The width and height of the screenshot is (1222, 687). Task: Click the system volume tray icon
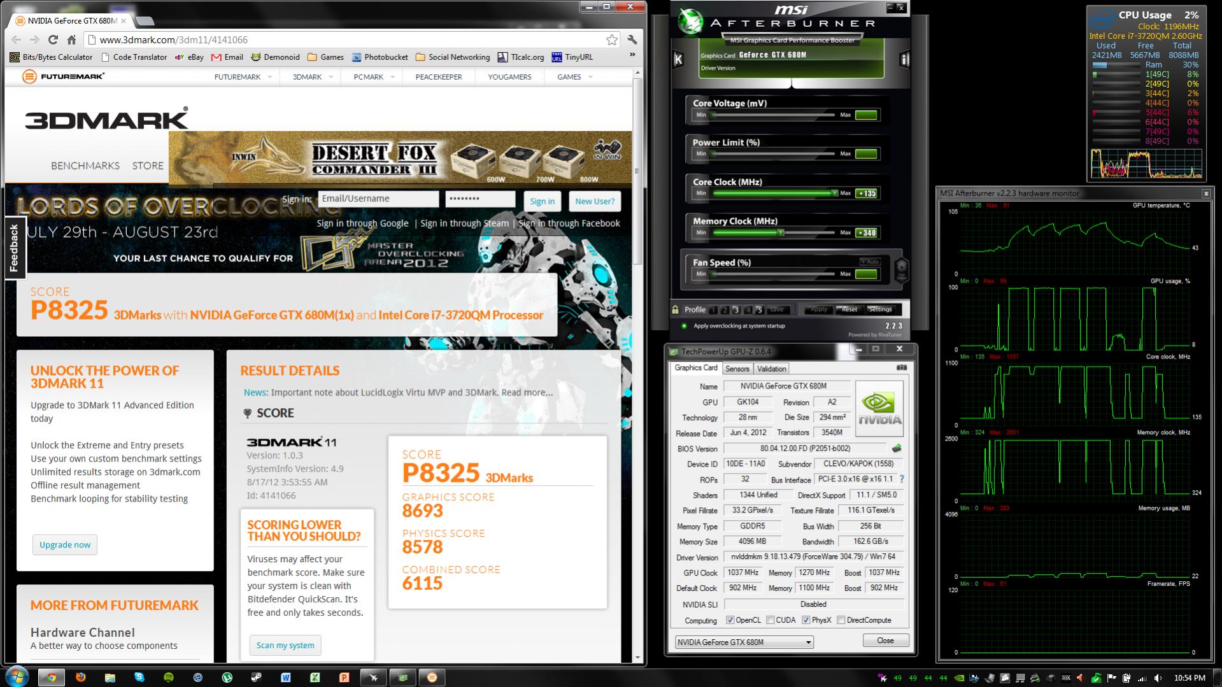click(x=1157, y=678)
